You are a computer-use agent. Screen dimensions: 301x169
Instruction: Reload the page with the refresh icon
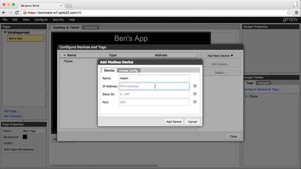(17, 13)
